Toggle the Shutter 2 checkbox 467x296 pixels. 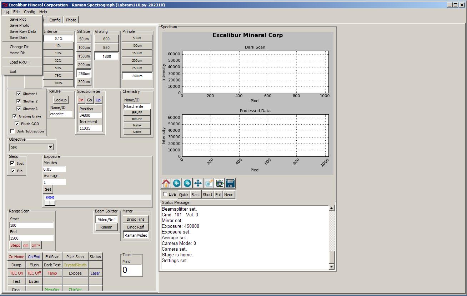[19, 101]
